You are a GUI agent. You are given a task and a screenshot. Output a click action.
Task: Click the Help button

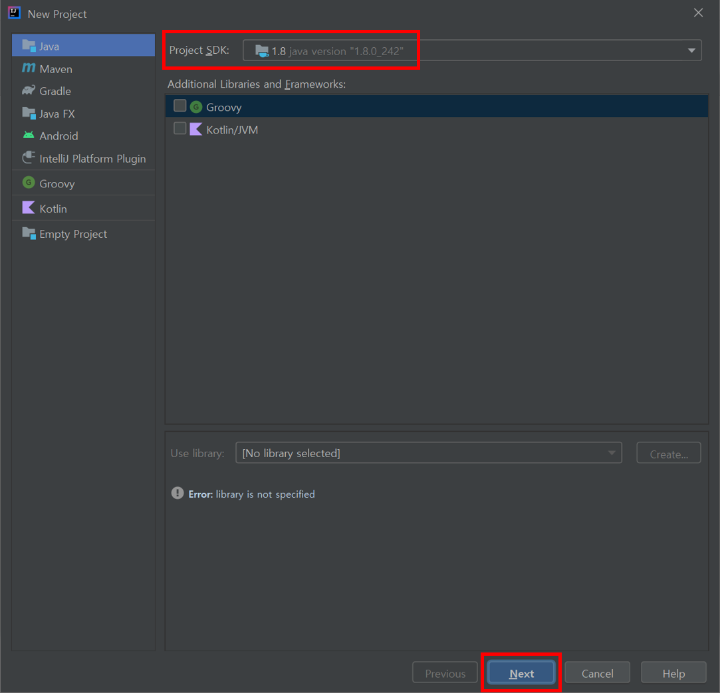pyautogui.click(x=673, y=673)
